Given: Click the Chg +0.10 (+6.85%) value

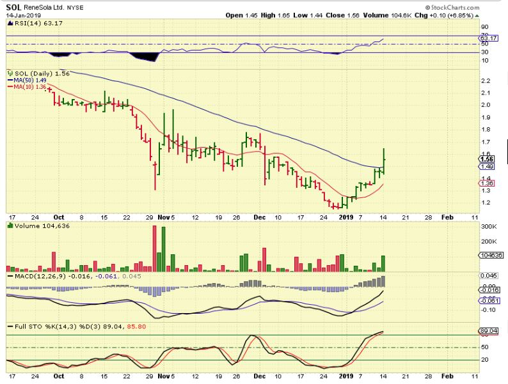Looking at the screenshot, I should (444, 15).
